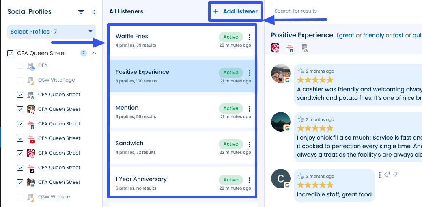Open three-dot menu for Waffle Fries listener
Image resolution: width=422 pixels, height=207 pixels.
pyautogui.click(x=250, y=37)
